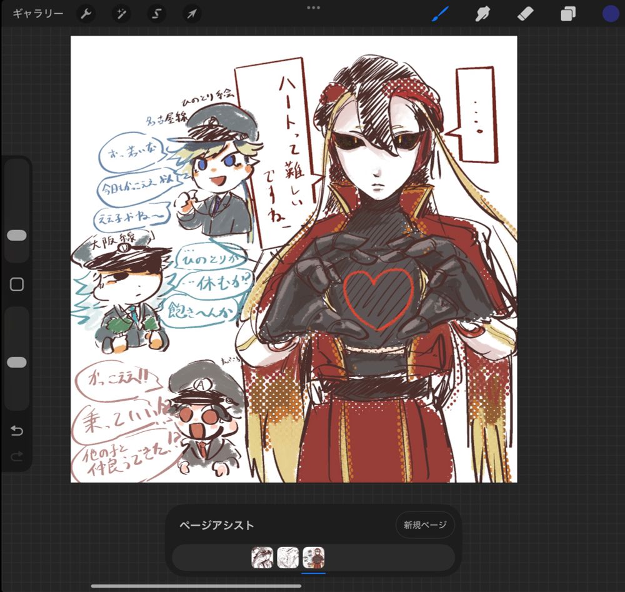Open the Layers panel
Viewport: 625px width, 592px height.
click(x=568, y=14)
